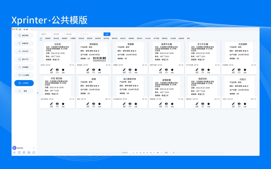
Task: Open 图片打印 in the sidebar
Action: [x=24, y=59]
